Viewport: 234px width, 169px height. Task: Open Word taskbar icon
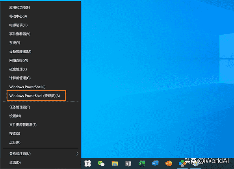[155, 163]
